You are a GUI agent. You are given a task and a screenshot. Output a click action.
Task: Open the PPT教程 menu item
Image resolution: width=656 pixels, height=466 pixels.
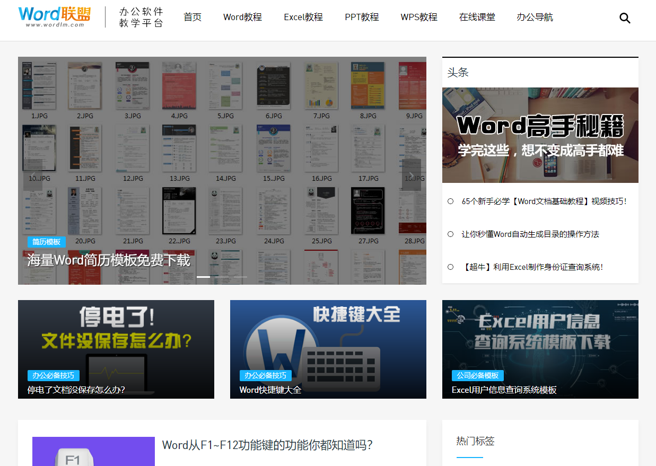[x=362, y=17]
